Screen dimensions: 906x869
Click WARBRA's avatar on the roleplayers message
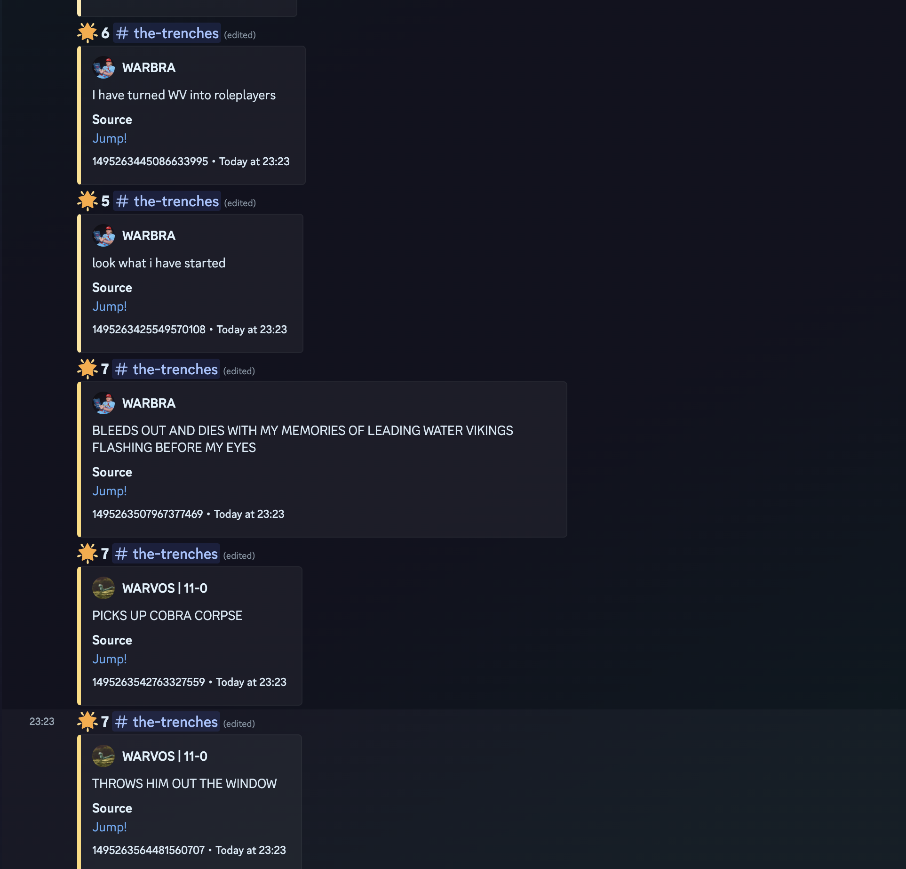point(103,68)
